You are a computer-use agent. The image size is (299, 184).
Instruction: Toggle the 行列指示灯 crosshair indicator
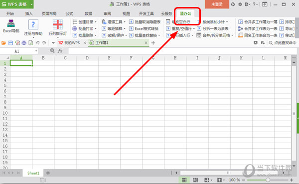click(58, 24)
